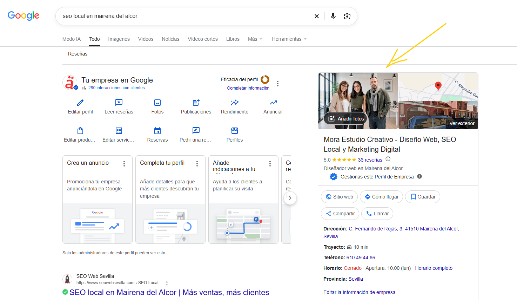Open the Publicaciones icon
Screen dimensions: 517x300
[196, 103]
